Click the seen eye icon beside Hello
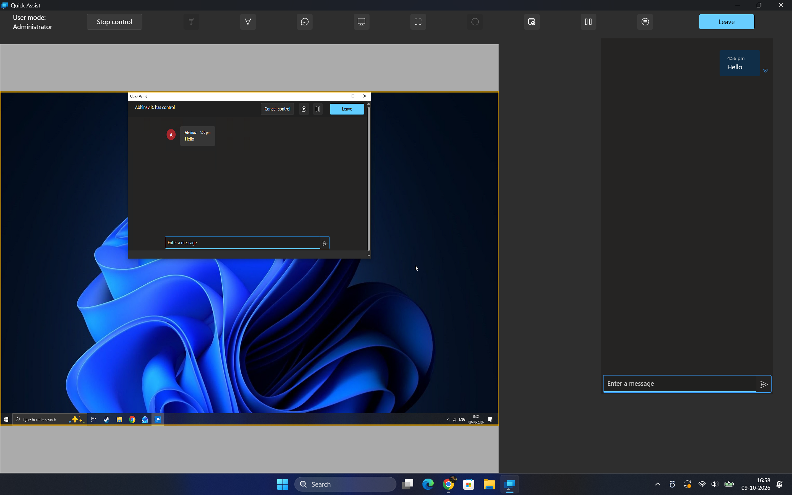This screenshot has height=495, width=792. 765,71
